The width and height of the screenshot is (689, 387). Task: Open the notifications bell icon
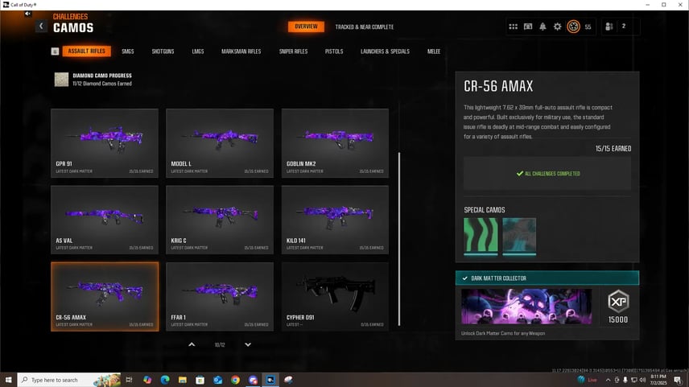pyautogui.click(x=543, y=27)
